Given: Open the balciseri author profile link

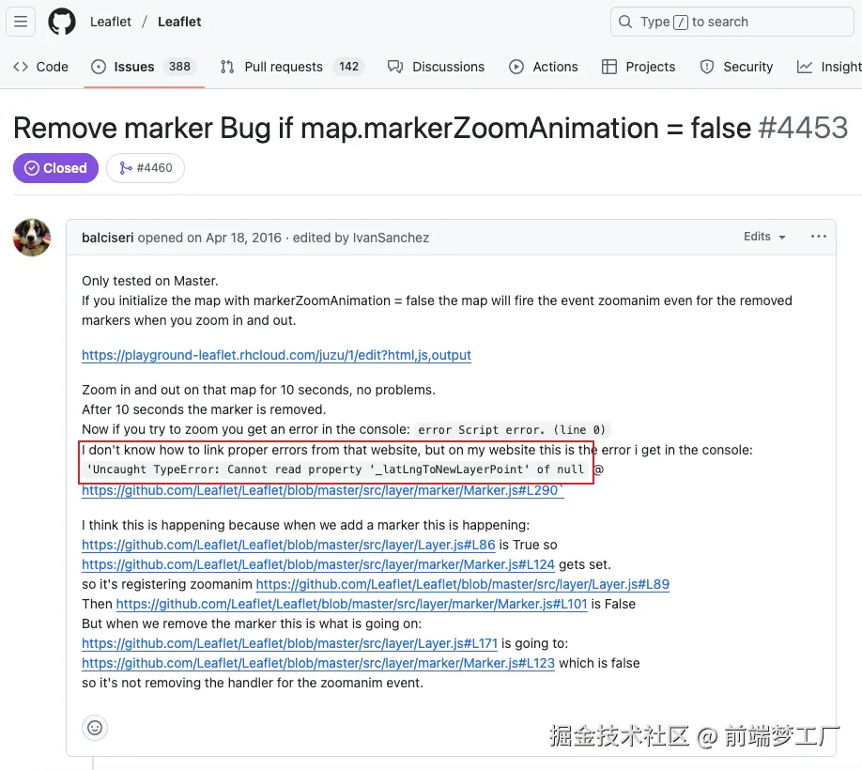Looking at the screenshot, I should click(108, 238).
